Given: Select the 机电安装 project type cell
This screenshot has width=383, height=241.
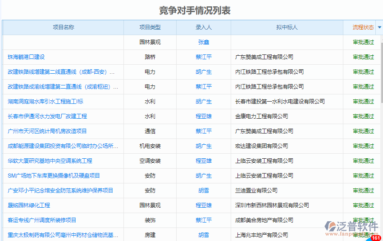Looking at the screenshot, I should tap(150, 146).
